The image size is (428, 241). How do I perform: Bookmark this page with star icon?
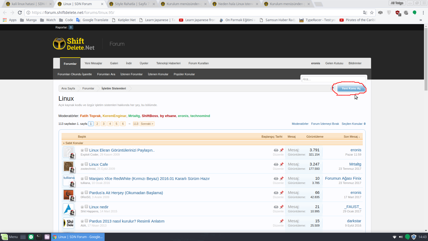(372, 13)
